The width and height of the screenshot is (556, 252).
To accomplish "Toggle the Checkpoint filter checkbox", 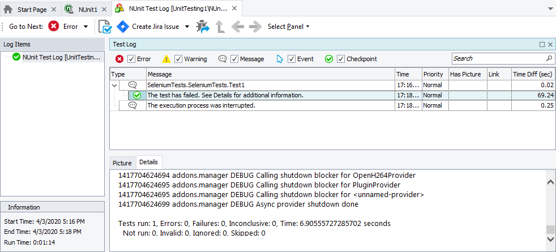I will tap(341, 59).
